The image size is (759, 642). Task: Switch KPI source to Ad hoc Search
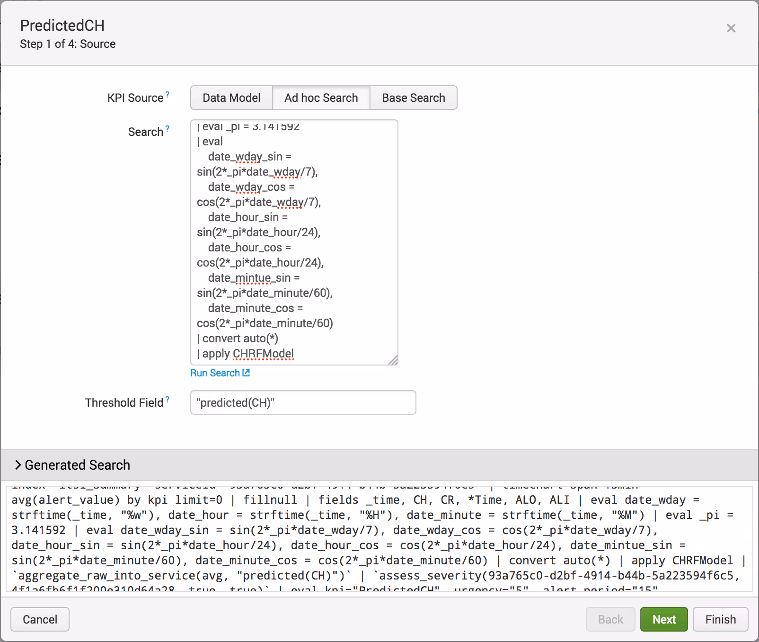(x=321, y=98)
